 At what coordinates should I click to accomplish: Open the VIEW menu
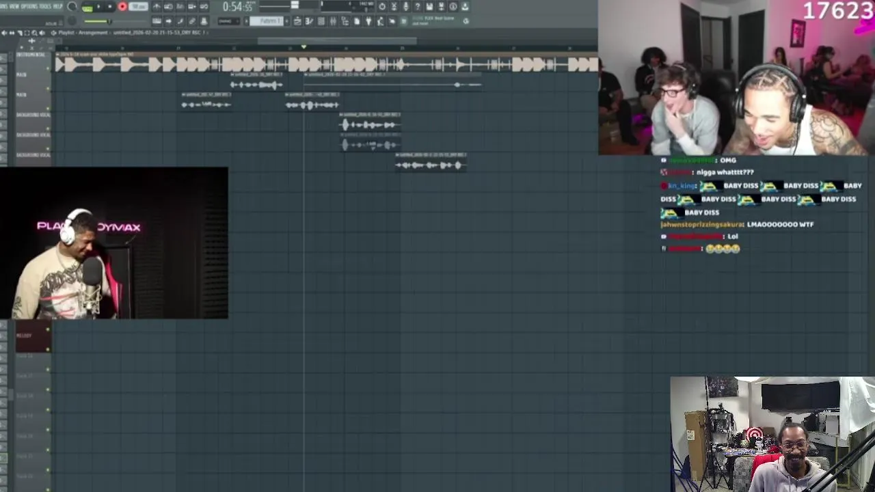click(14, 6)
